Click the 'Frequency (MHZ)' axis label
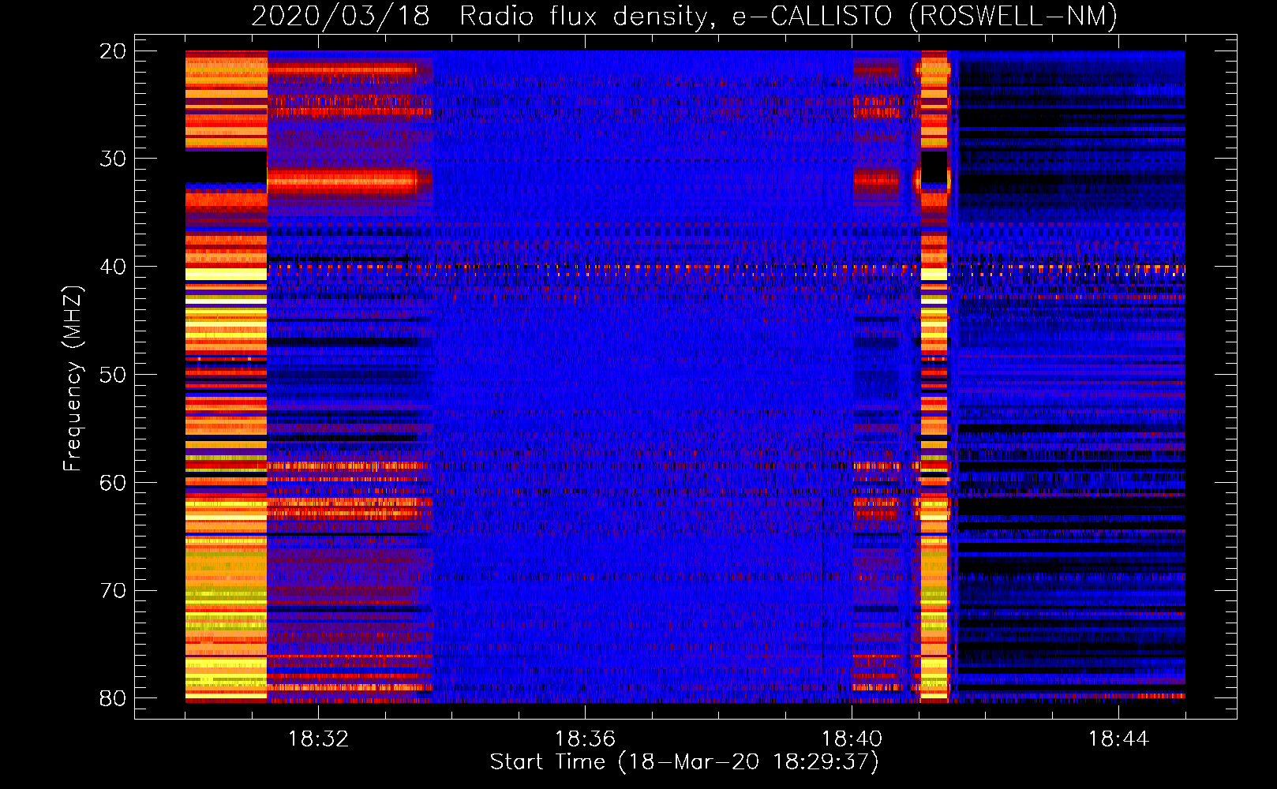This screenshot has width=1277, height=789. coord(73,379)
